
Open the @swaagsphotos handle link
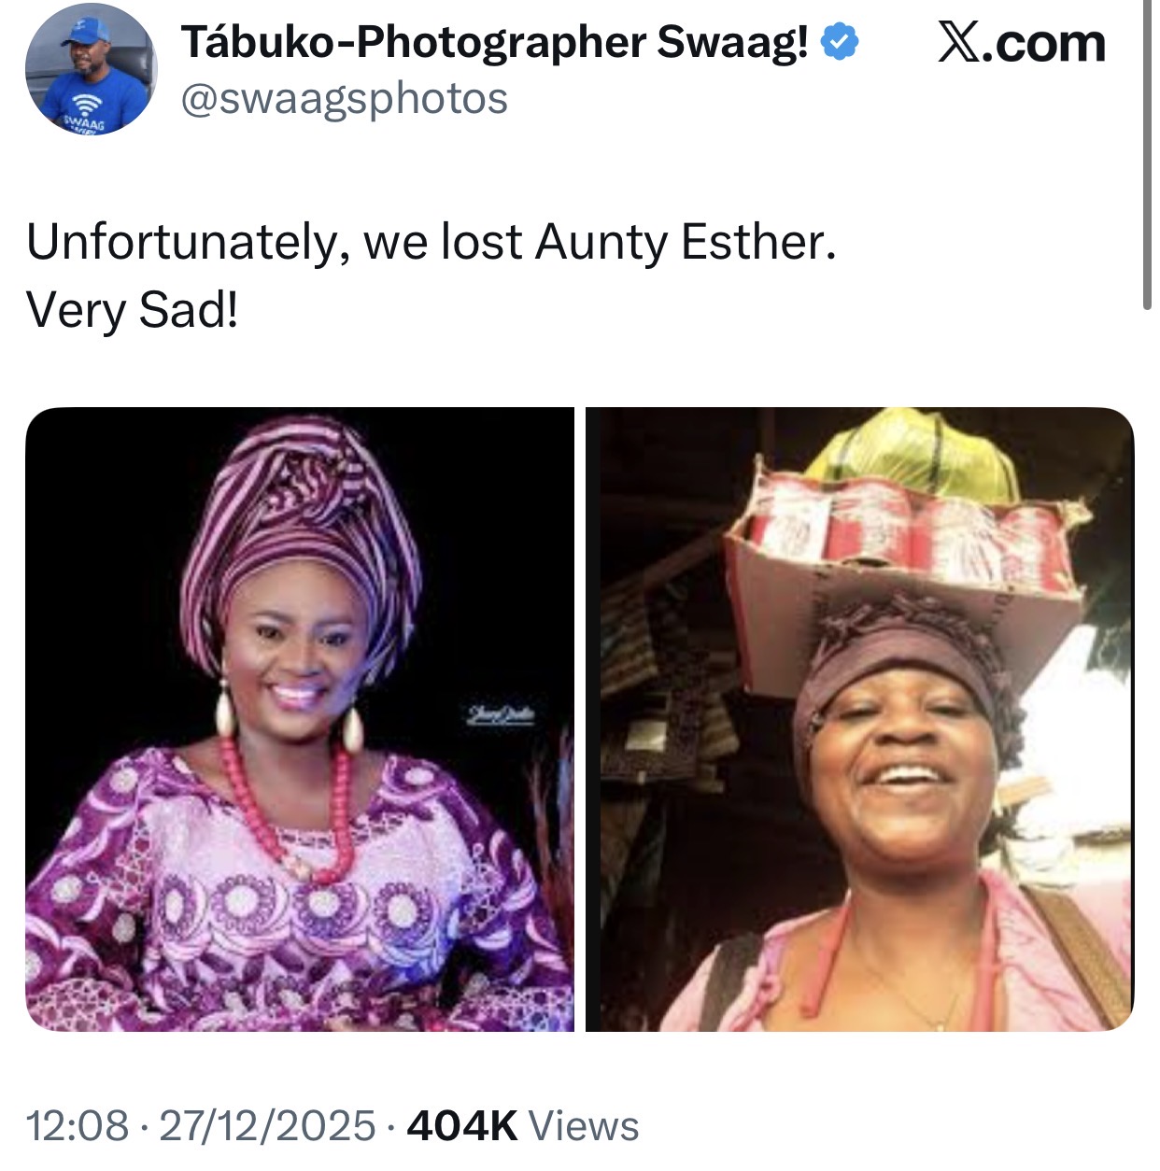coord(344,99)
